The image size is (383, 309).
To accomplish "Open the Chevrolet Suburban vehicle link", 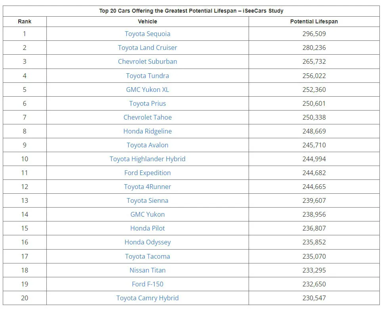I will click(147, 61).
